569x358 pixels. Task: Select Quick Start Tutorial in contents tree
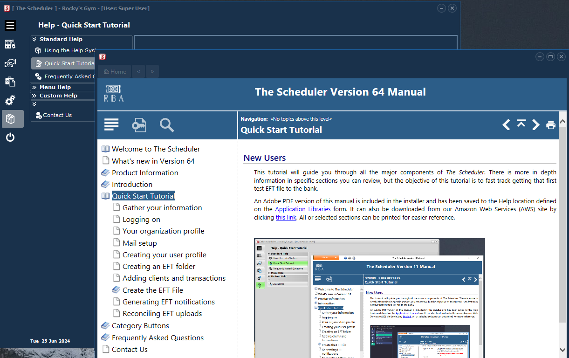click(144, 196)
